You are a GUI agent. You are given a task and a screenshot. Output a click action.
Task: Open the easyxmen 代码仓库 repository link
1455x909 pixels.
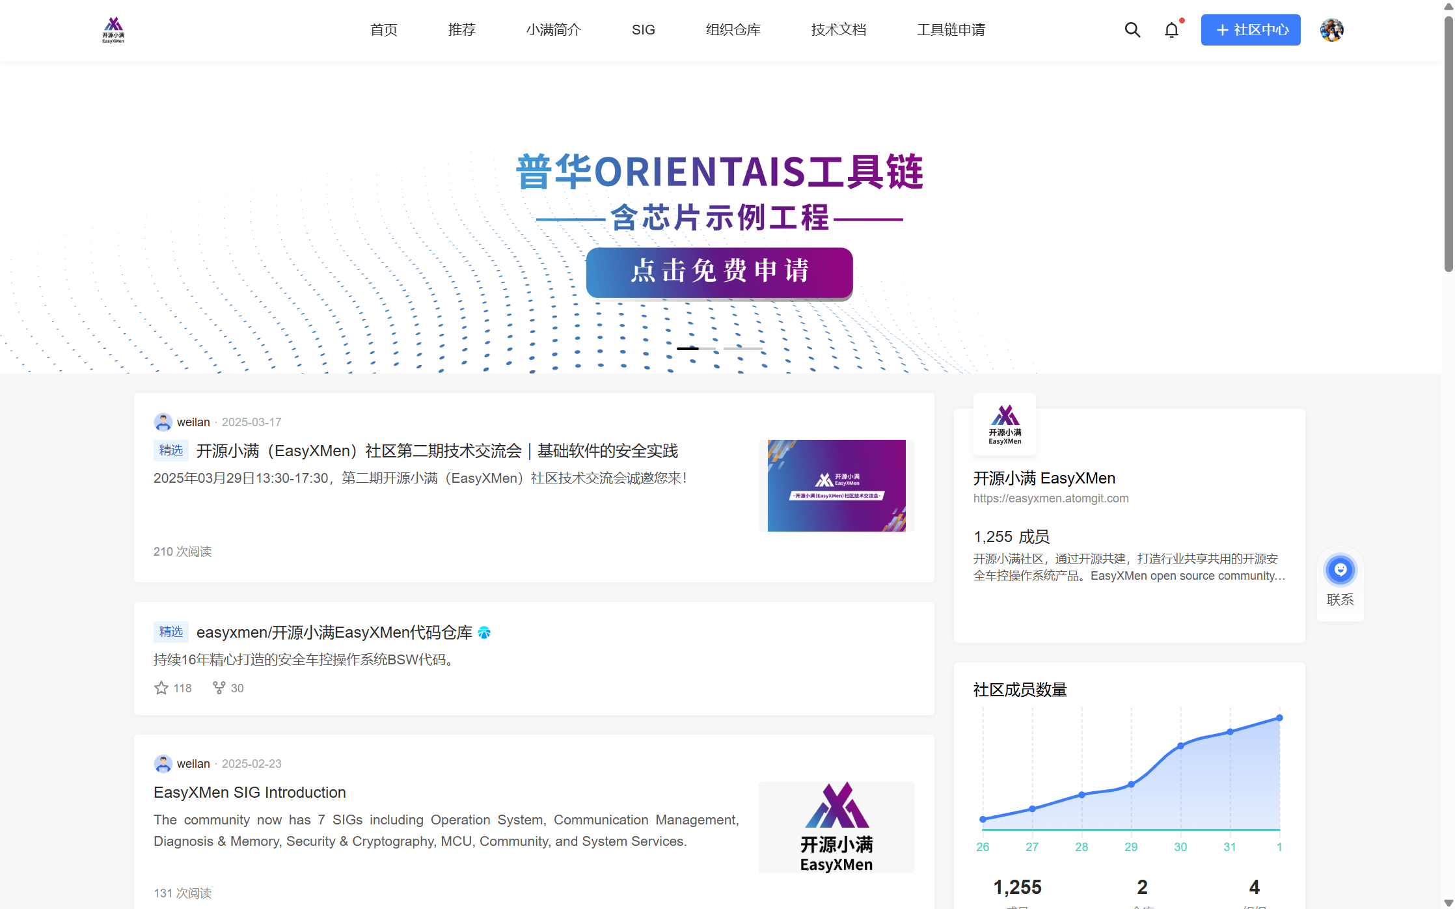pos(334,632)
